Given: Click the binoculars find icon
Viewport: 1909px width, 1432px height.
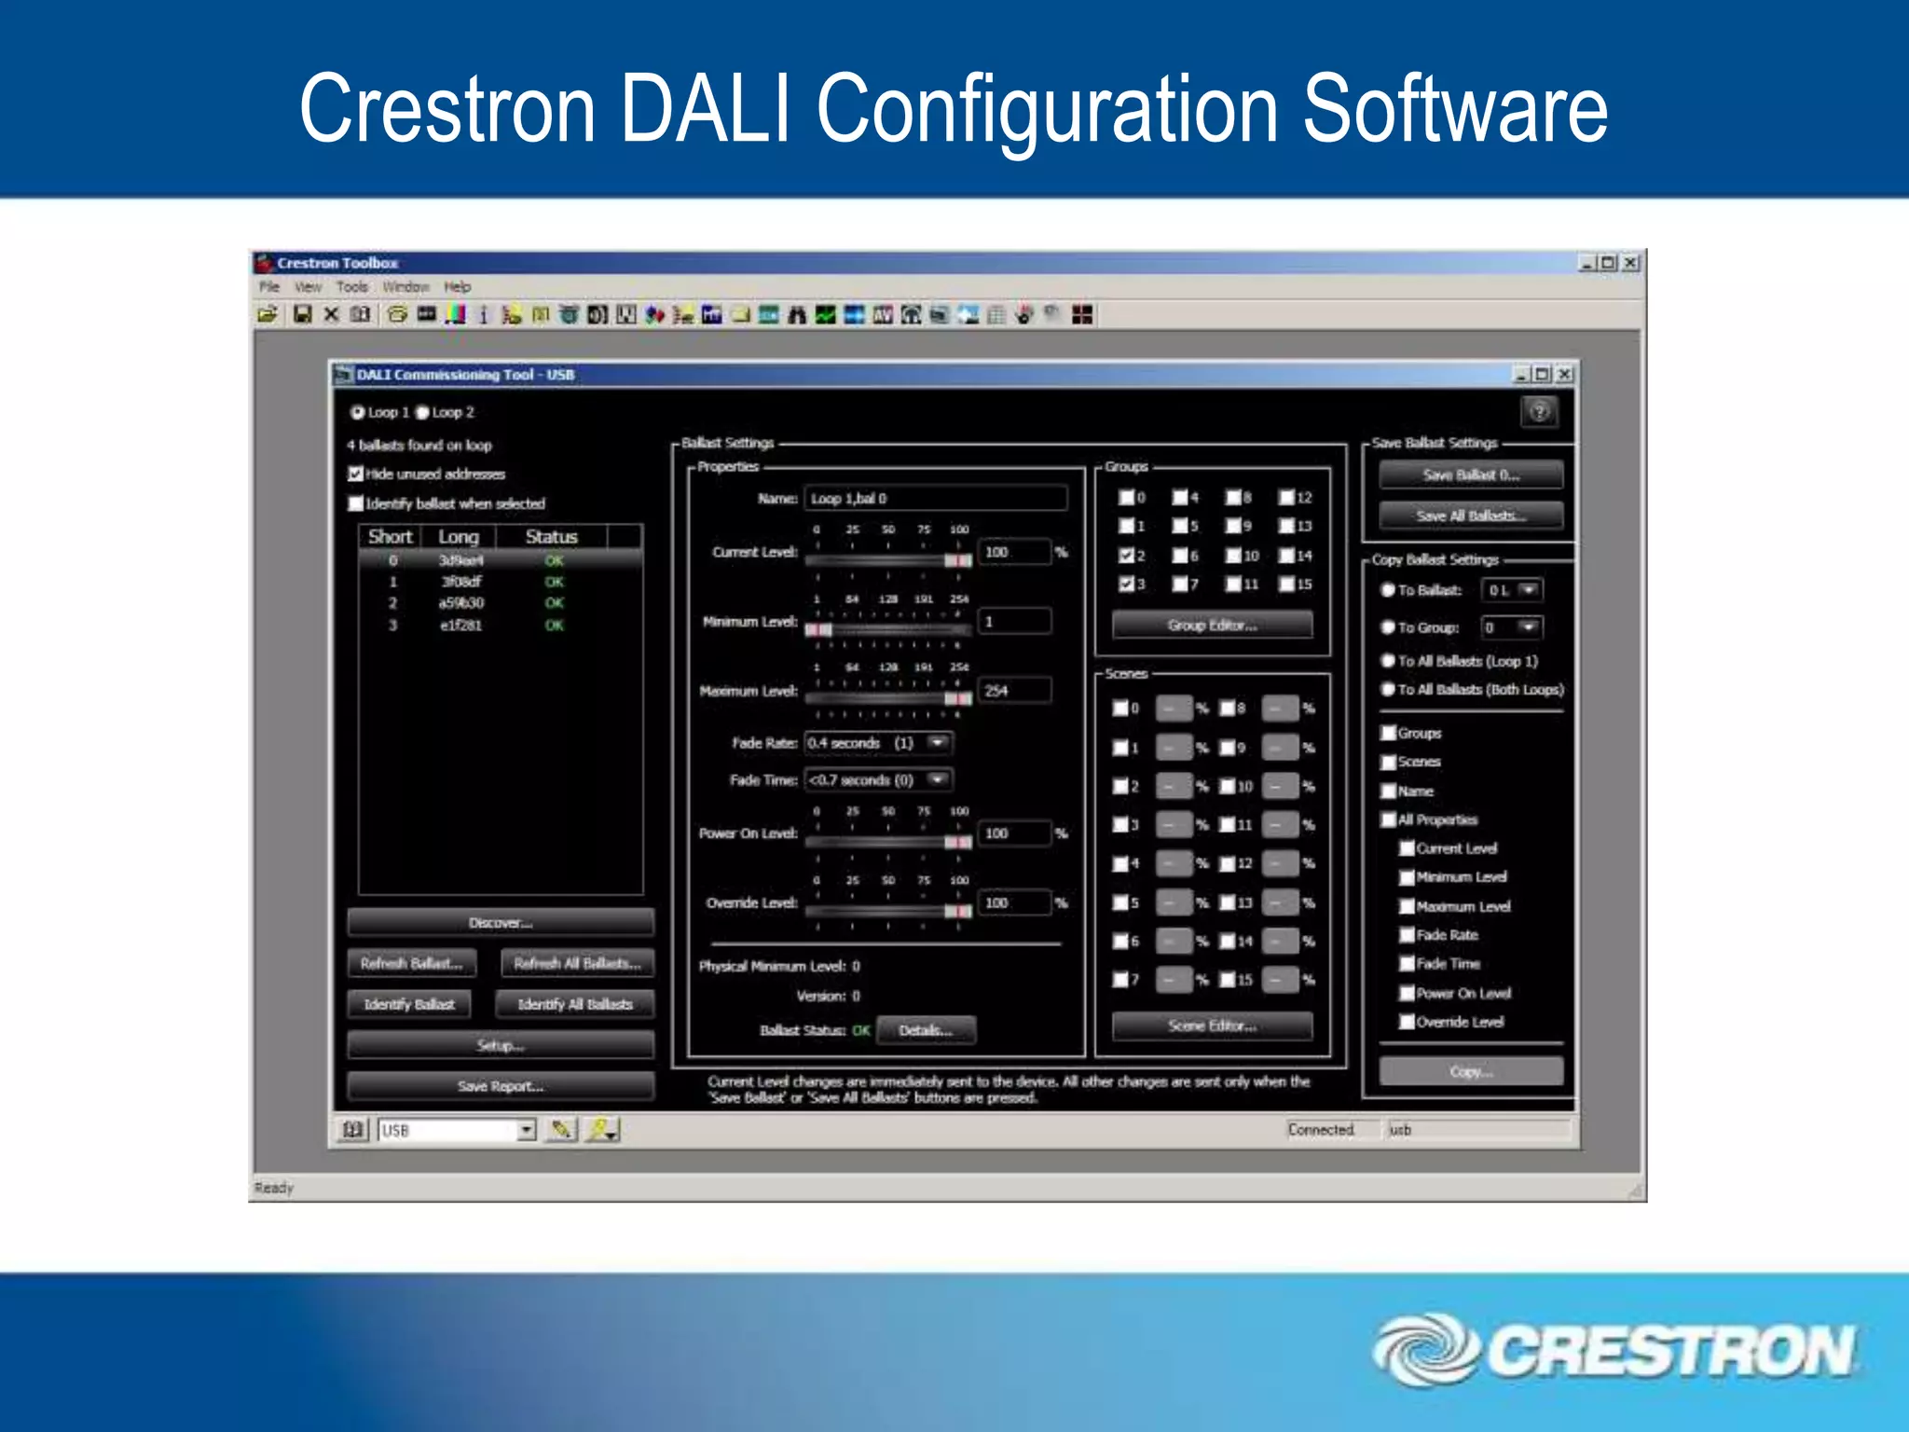Looking at the screenshot, I should tap(797, 315).
